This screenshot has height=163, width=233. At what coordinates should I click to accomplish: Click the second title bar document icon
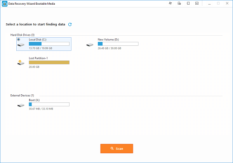pos(179,3)
